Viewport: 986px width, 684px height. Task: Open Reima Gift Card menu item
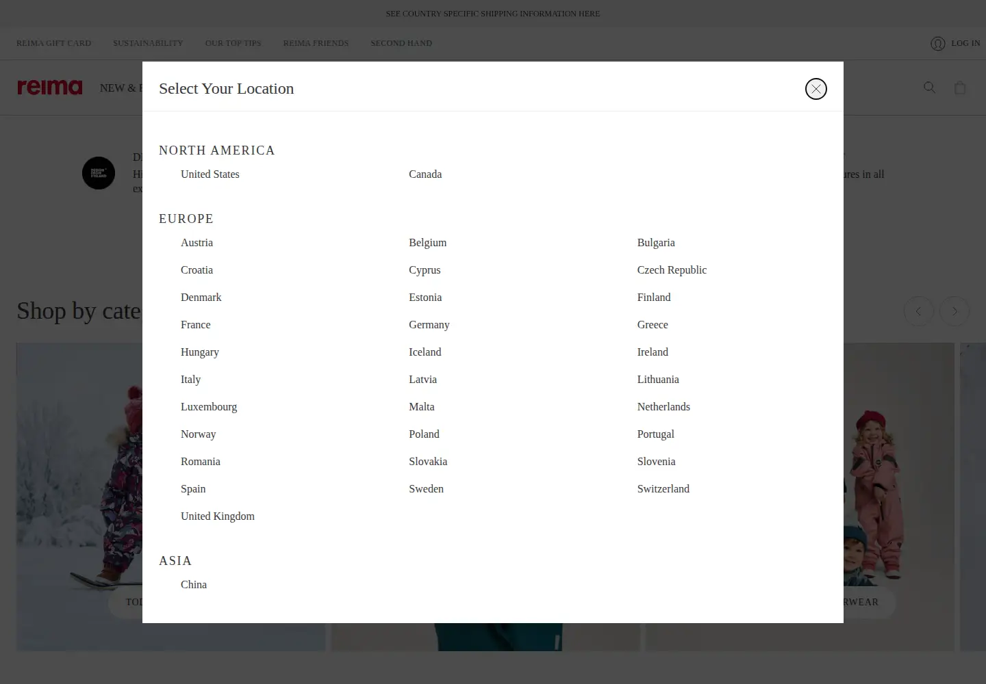click(53, 43)
